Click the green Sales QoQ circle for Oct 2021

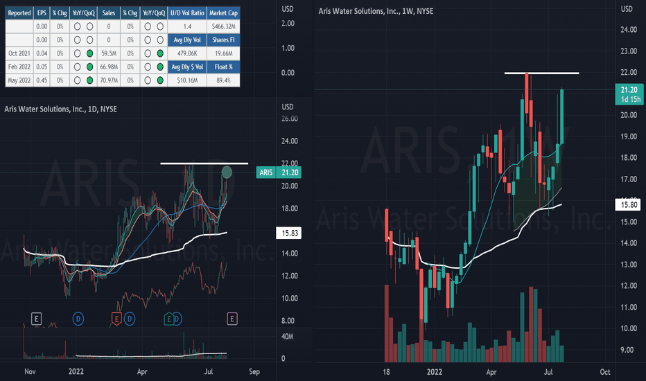coord(160,53)
